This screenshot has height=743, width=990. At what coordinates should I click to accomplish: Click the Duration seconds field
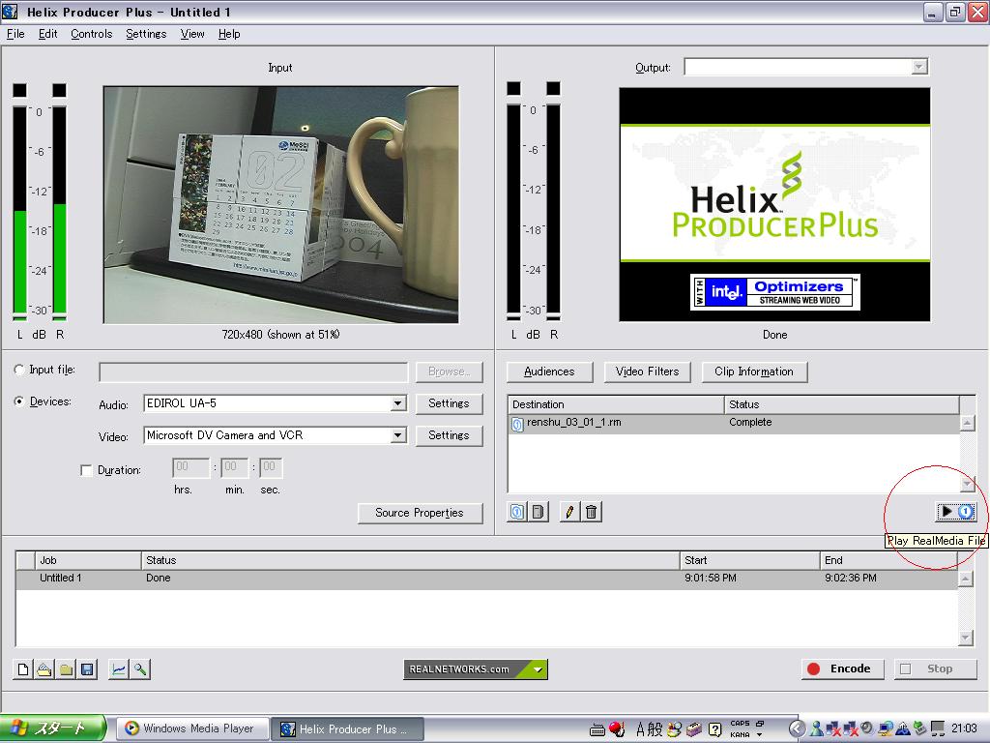[271, 467]
